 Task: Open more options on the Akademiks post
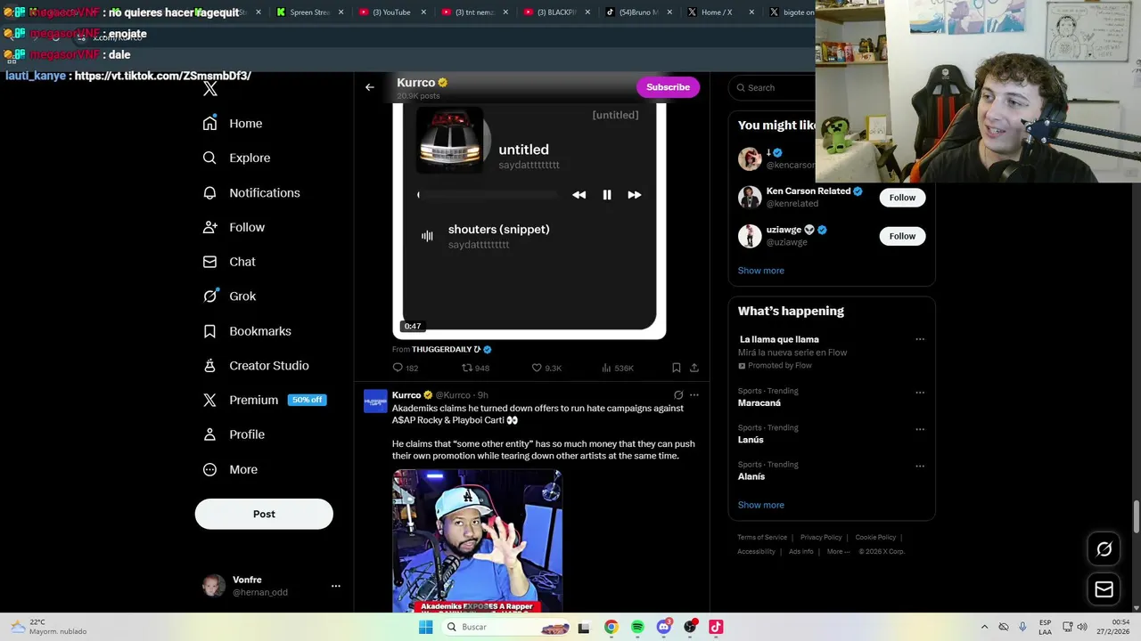[x=694, y=395]
